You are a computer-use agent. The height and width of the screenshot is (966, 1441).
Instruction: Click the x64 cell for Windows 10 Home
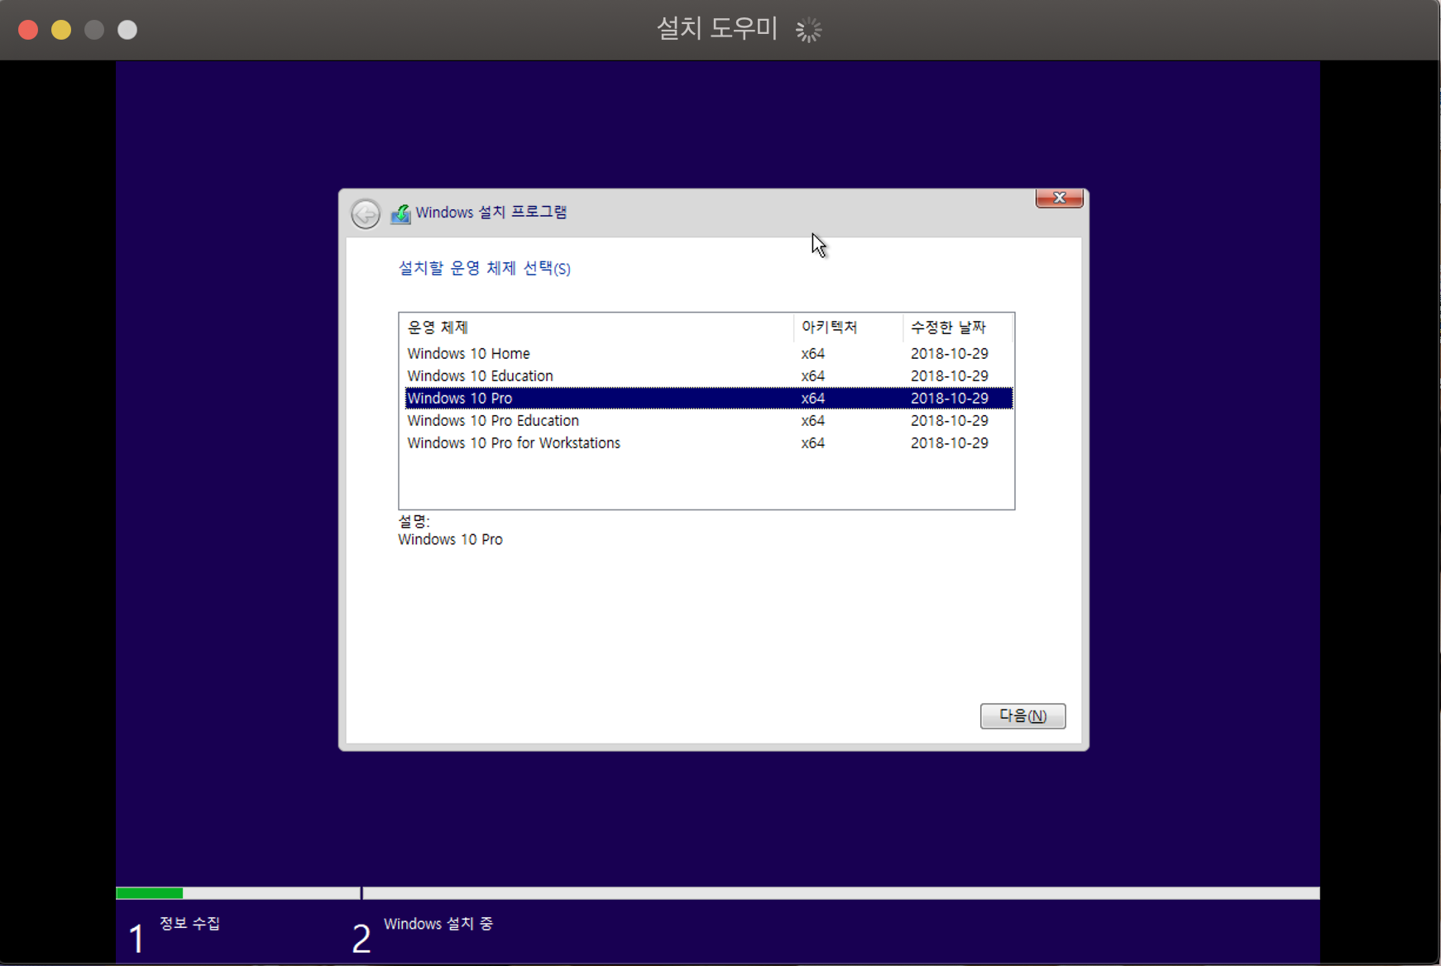point(812,353)
